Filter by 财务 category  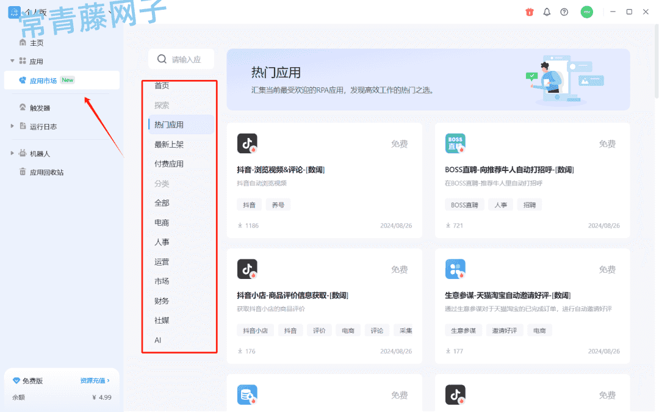(x=162, y=301)
